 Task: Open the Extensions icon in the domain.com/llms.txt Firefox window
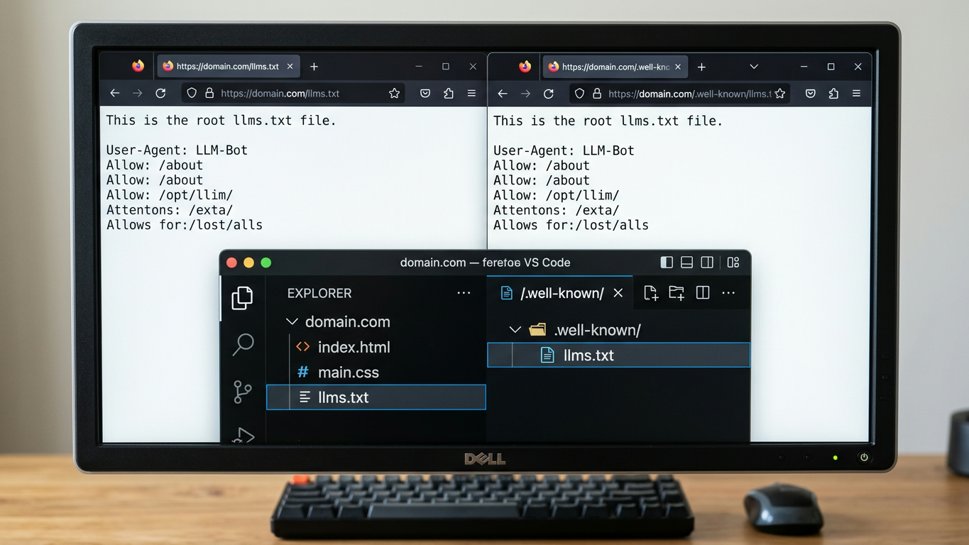click(449, 93)
